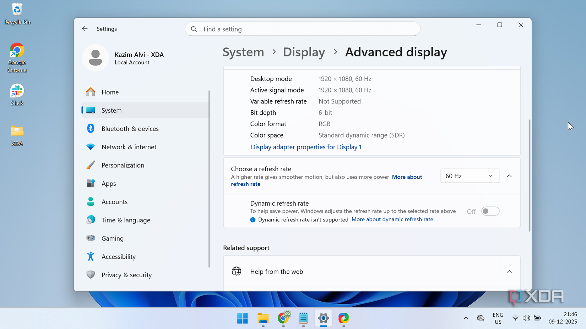Open Privacy & security settings

(126, 275)
